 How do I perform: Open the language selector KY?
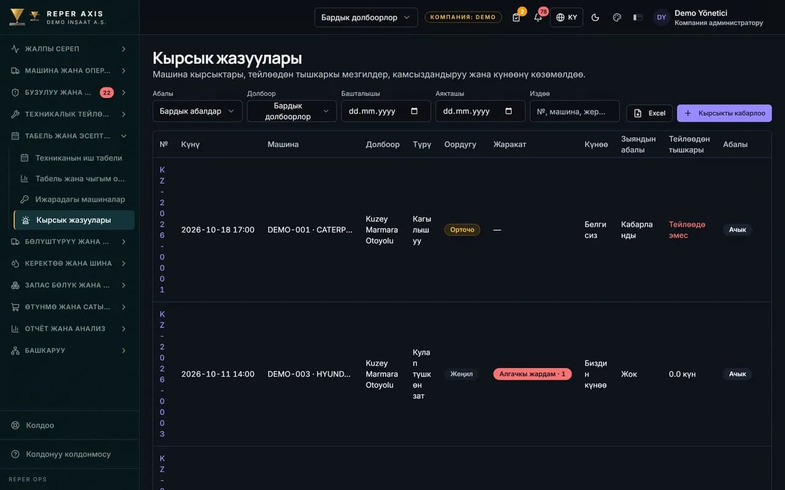click(x=567, y=17)
